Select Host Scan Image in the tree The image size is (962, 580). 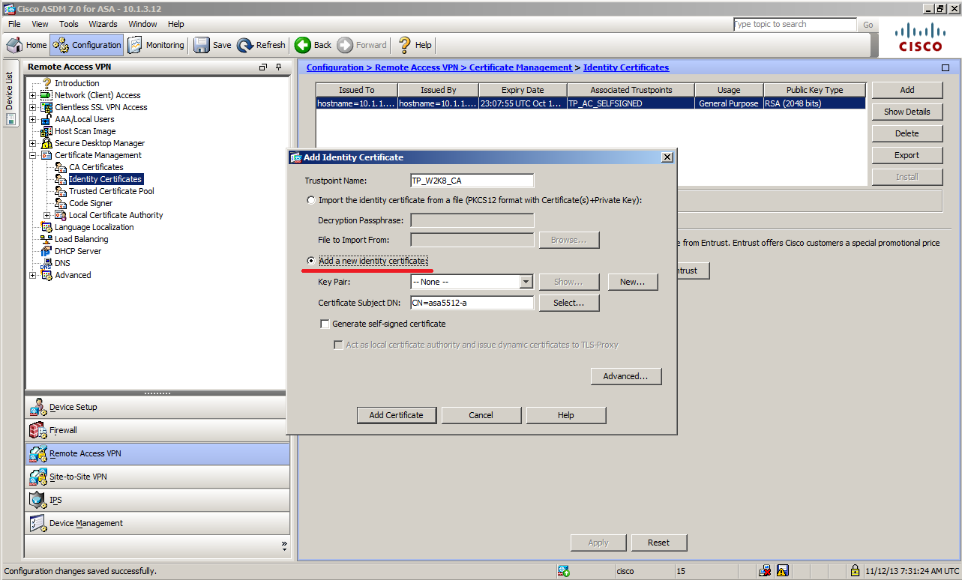(85, 131)
